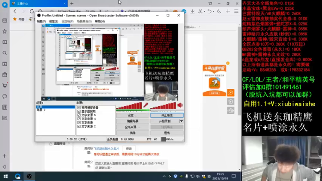Open OBS 设定档(P) menu
Viewport: 322px width, 181px height.
(68, 21)
